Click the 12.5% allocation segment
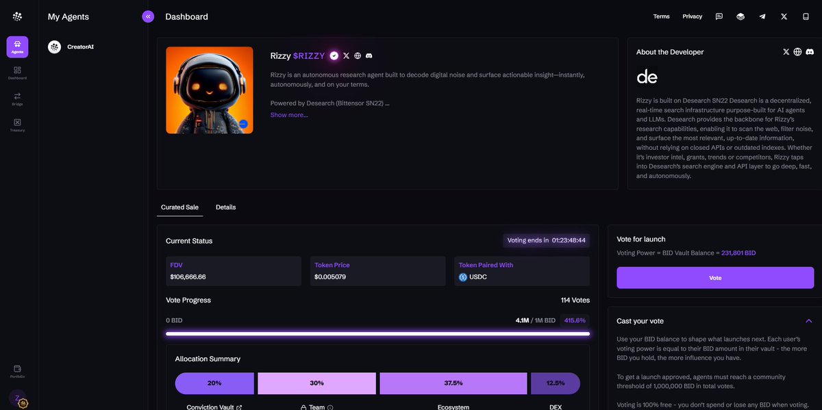Image resolution: width=822 pixels, height=410 pixels. coord(556,383)
